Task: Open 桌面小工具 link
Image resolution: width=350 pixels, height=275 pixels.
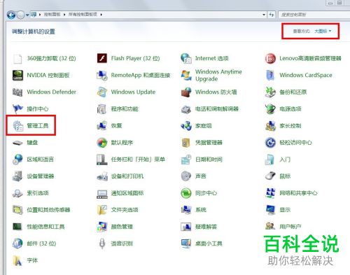Action: (209, 244)
